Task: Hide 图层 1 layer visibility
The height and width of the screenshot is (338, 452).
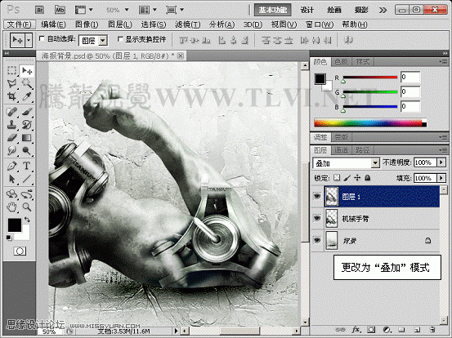Action: [317, 197]
